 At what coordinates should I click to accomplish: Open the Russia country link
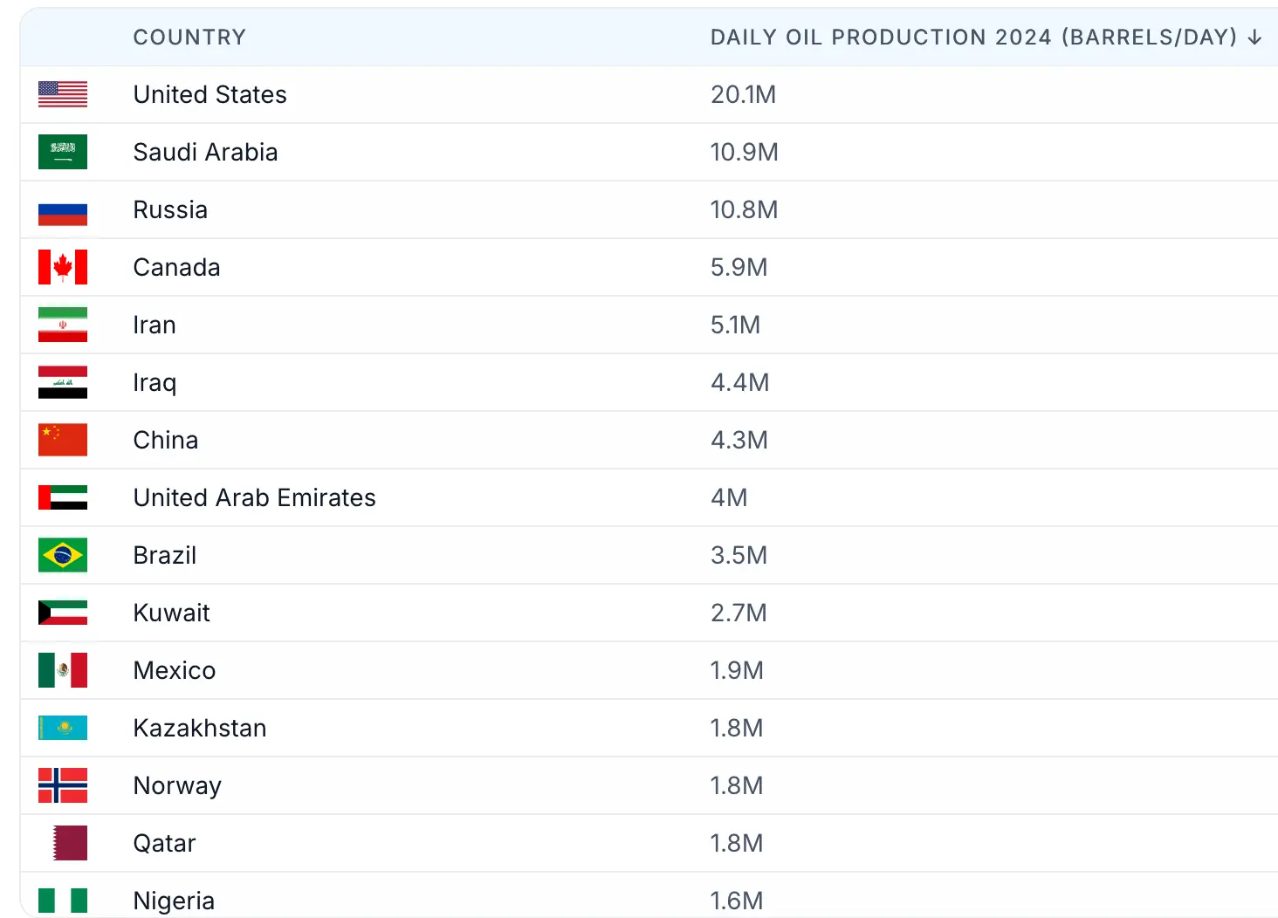click(x=170, y=209)
